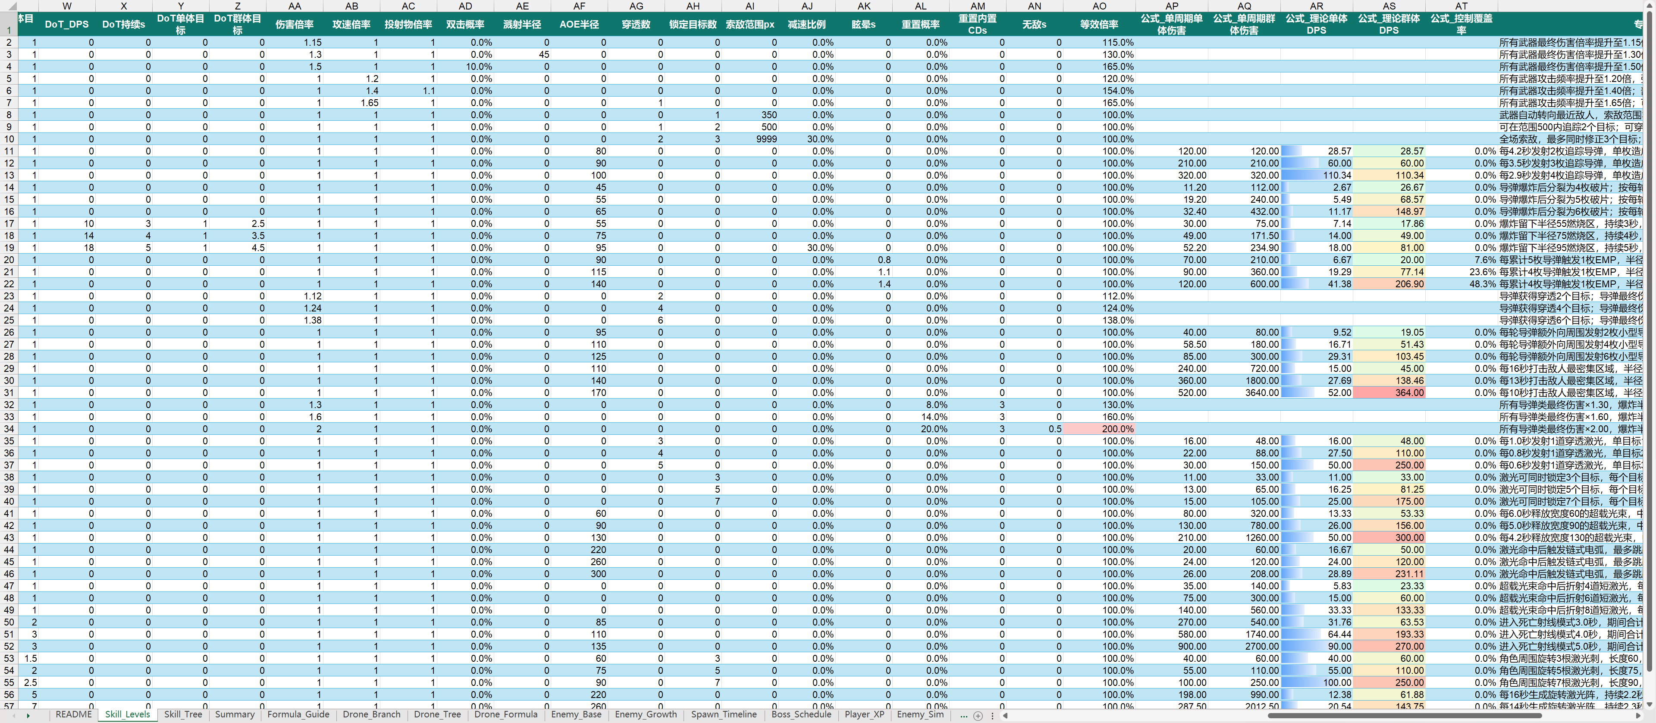This screenshot has height=723, width=1656.
Task: Click the cell with value 1.65
Action: click(x=351, y=103)
